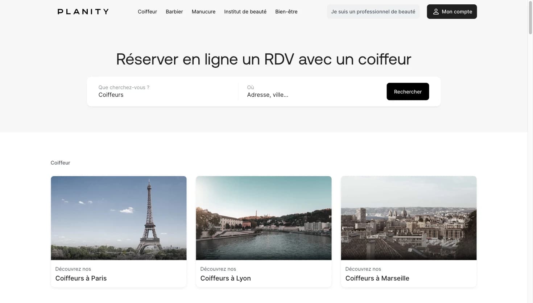Open the Barbier category
Screen dimensions: 533x303
click(174, 12)
